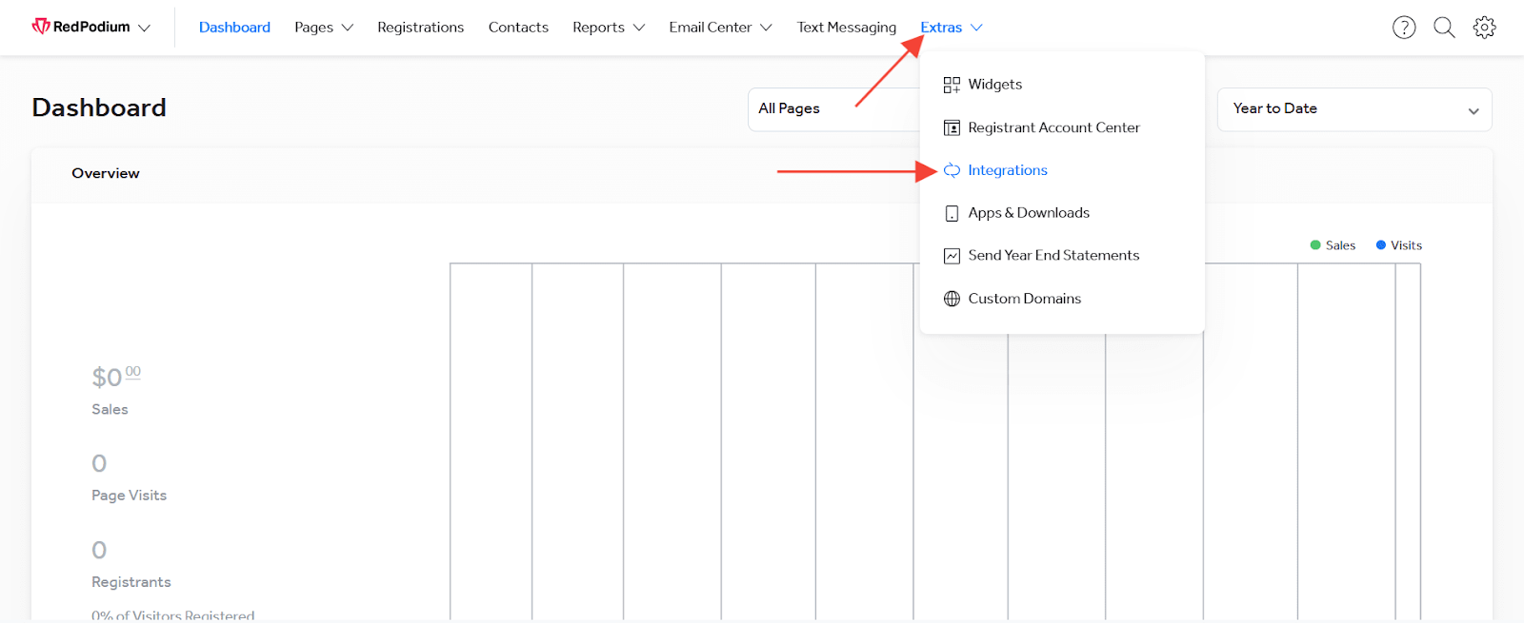Click the Widgets grid icon
The width and height of the screenshot is (1524, 623).
point(952,85)
